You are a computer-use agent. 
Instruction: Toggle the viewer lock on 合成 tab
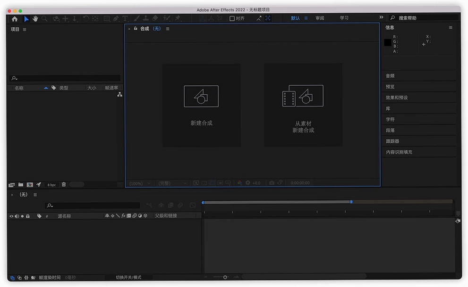[136, 29]
